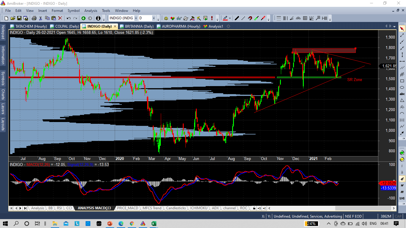Switch to BRITANNIA (Daily) chart tab

(136, 26)
